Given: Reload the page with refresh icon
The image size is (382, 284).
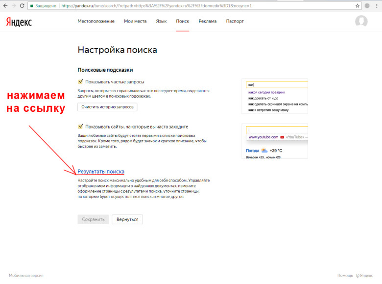Looking at the screenshot, I should point(22,5).
